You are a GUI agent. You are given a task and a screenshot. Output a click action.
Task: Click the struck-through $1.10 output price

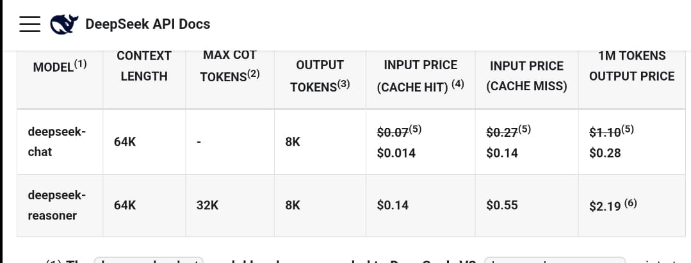(x=605, y=132)
